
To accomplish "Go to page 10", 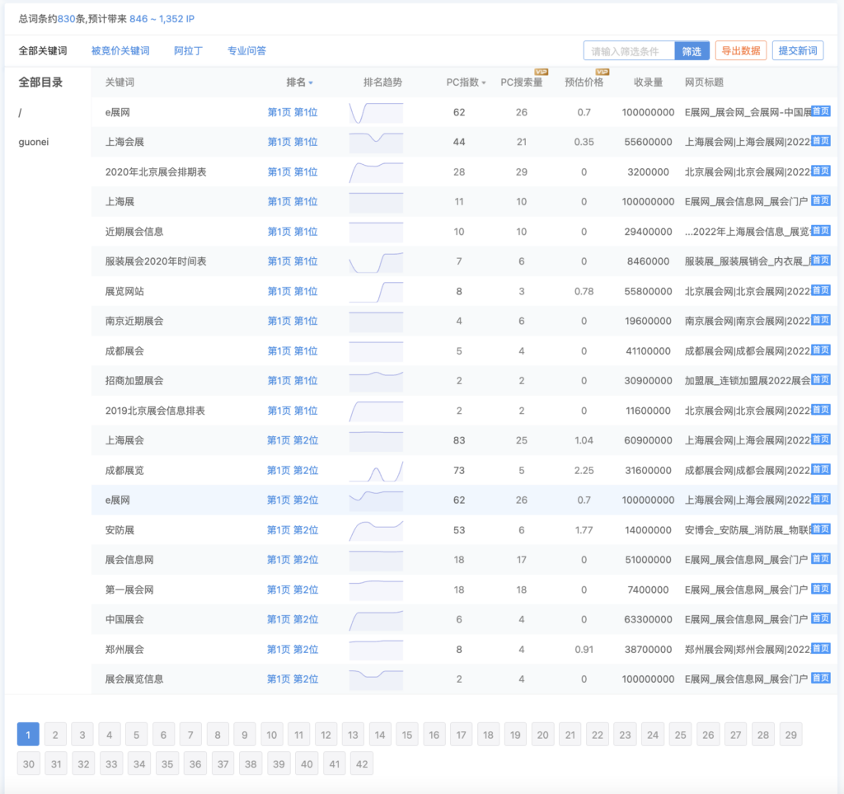I will (272, 735).
